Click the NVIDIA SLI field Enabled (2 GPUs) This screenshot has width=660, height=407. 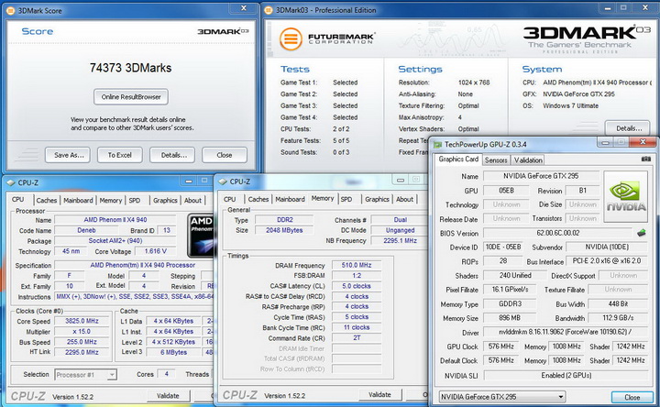[566, 375]
